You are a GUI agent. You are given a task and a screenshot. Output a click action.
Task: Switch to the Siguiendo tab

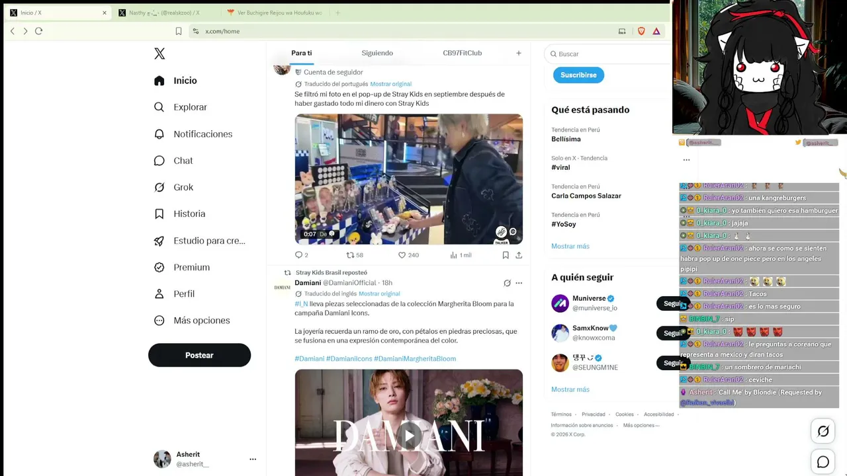pos(377,53)
